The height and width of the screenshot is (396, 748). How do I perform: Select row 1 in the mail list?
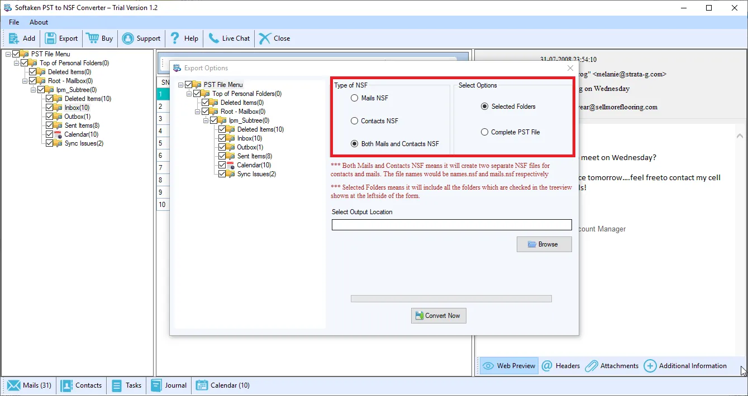point(162,94)
